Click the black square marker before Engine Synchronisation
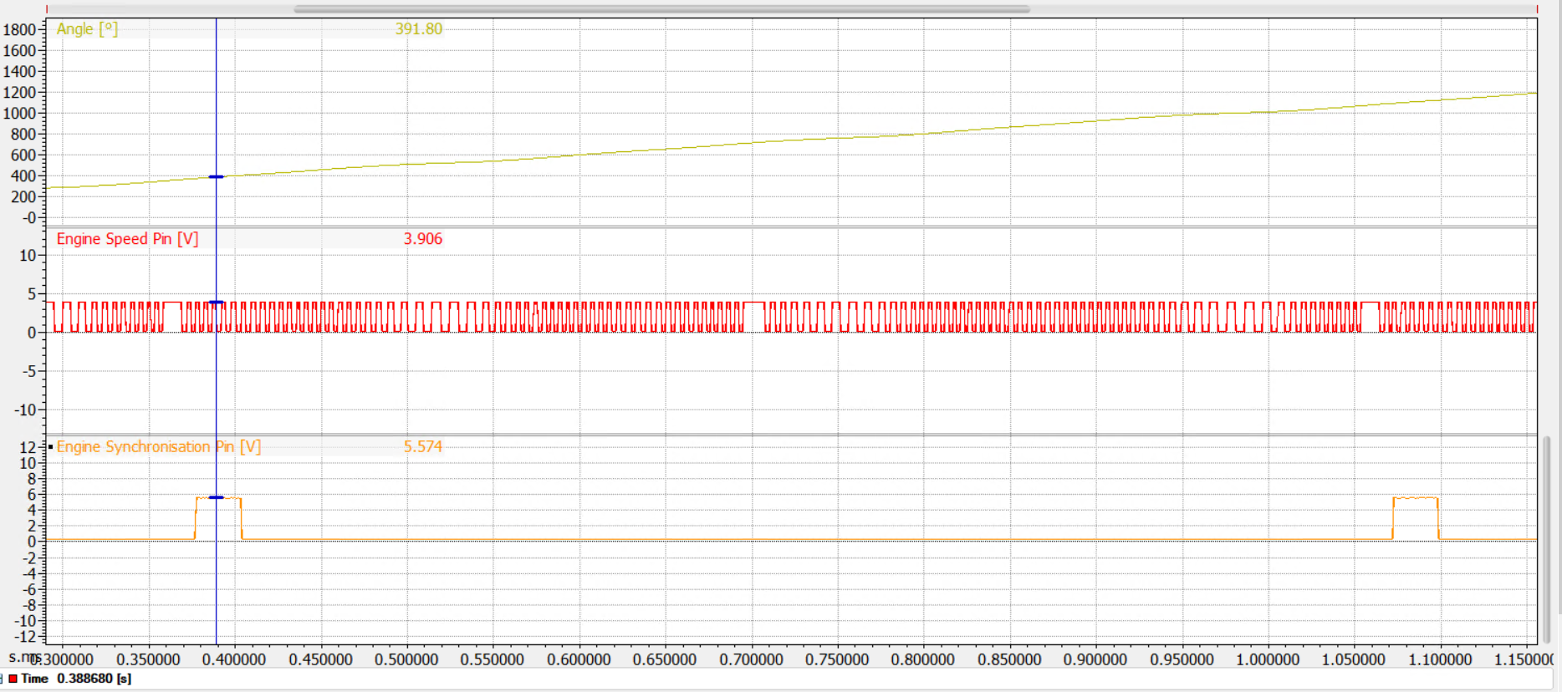 (50, 447)
